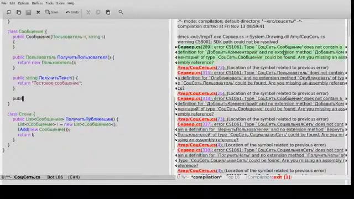Click the Save toolbar button

[x=51, y=12]
